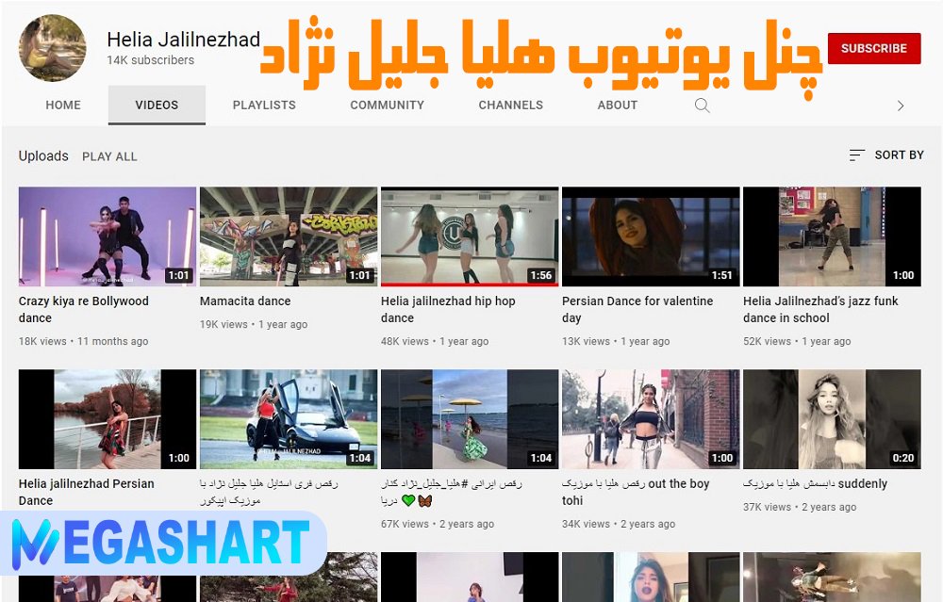Viewport: 943px width, 602px height.
Task: Click the Mamacita dance title link
Action: tap(245, 301)
